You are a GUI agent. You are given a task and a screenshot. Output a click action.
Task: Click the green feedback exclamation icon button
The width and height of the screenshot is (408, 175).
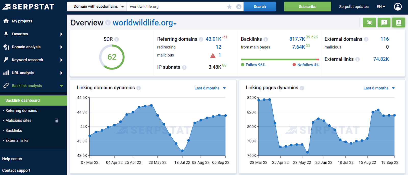pos(384,23)
